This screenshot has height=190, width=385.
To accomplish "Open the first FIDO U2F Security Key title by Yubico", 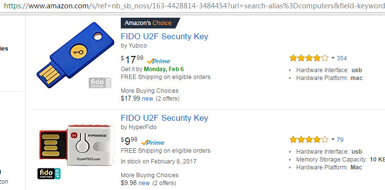I will 165,36.
